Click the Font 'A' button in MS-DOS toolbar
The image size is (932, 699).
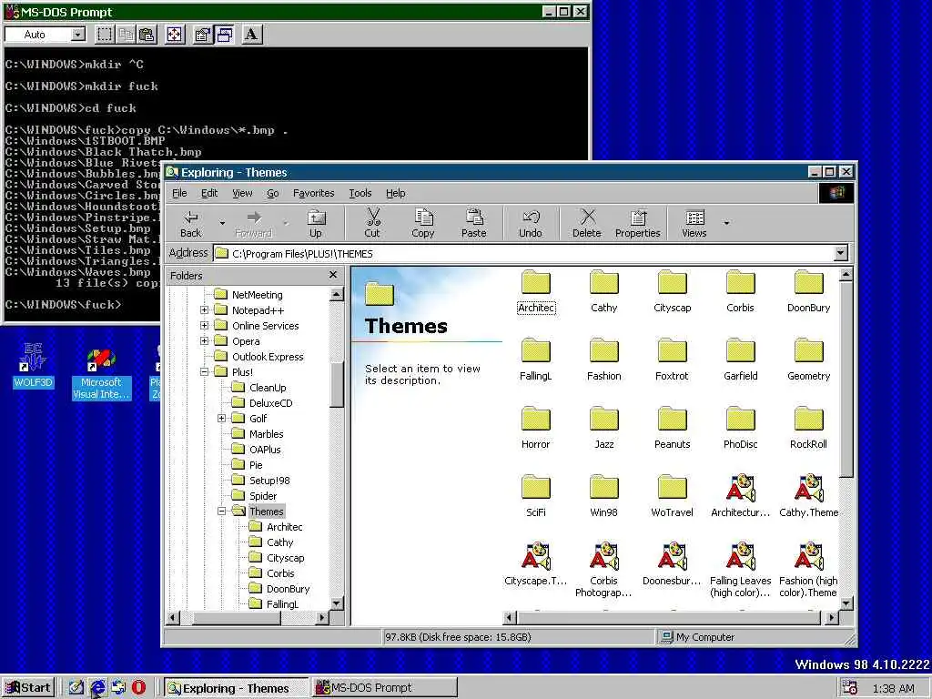[251, 35]
